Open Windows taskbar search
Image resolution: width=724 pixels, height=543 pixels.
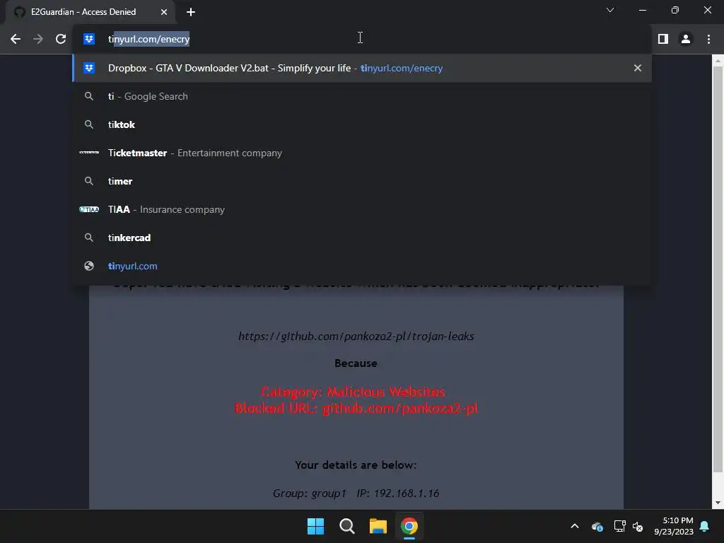point(346,526)
